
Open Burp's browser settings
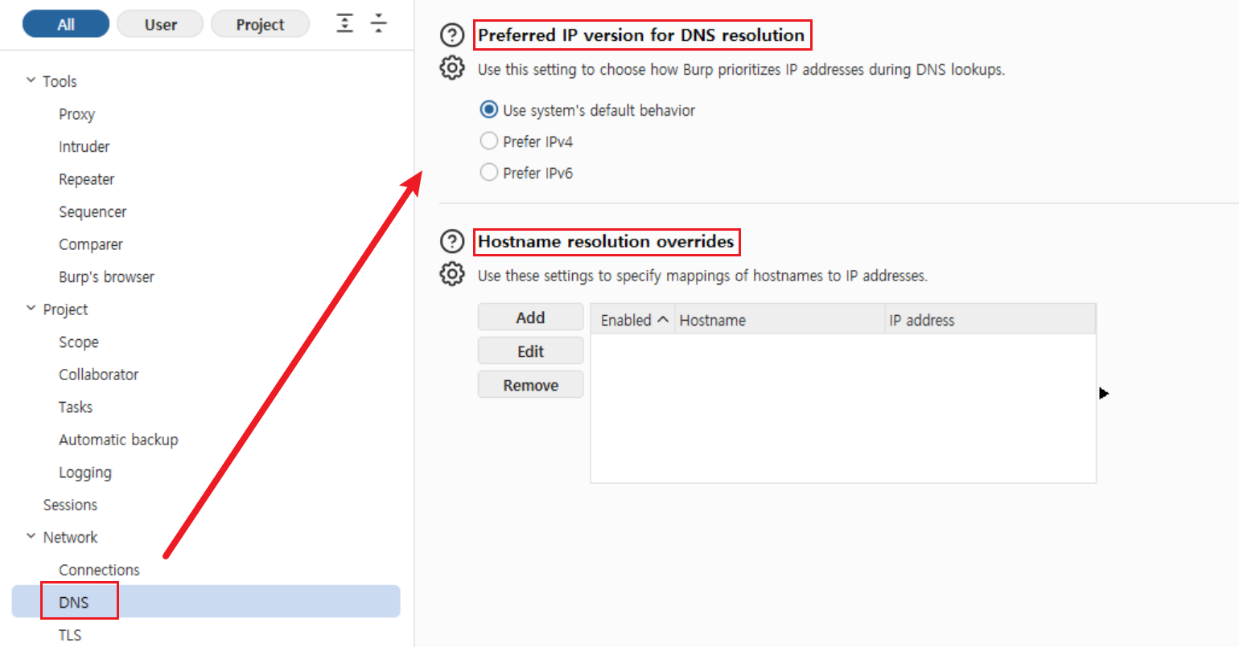tap(106, 276)
